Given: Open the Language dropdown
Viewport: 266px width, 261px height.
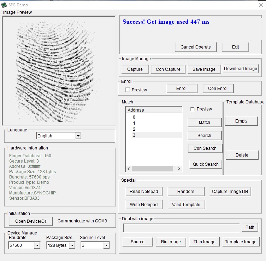Looking at the screenshot, I should (x=78, y=136).
